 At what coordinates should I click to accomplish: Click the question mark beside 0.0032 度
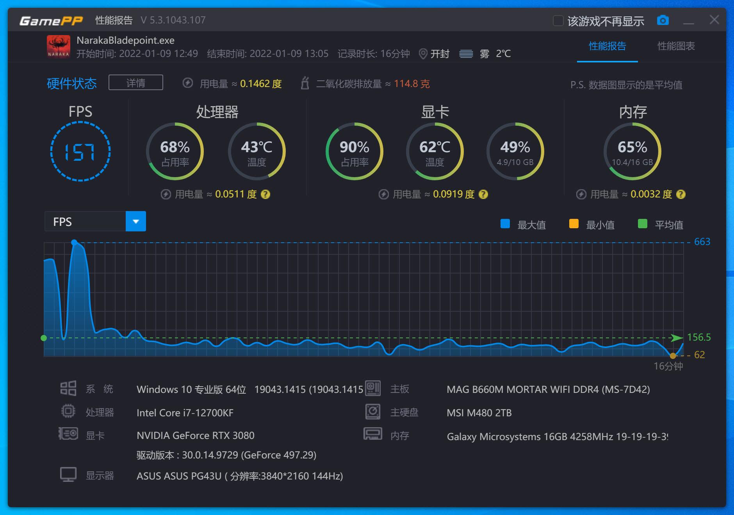pos(681,194)
